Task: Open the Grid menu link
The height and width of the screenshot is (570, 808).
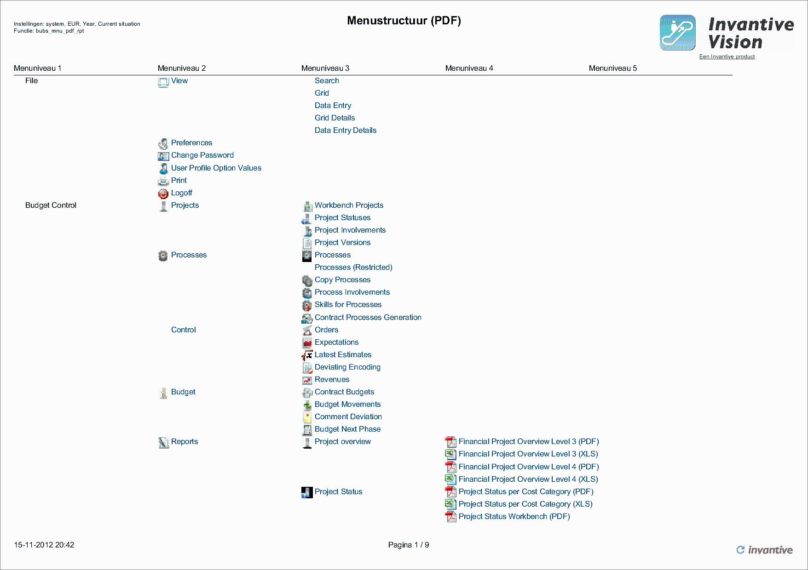Action: [322, 93]
